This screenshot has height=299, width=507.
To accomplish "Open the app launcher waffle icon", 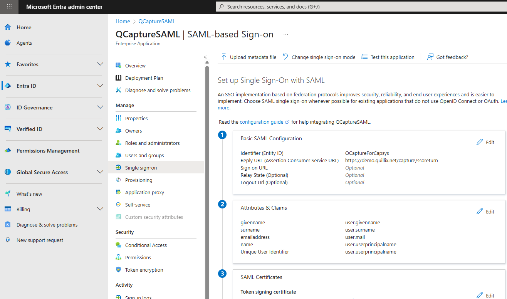I will pyautogui.click(x=9, y=7).
